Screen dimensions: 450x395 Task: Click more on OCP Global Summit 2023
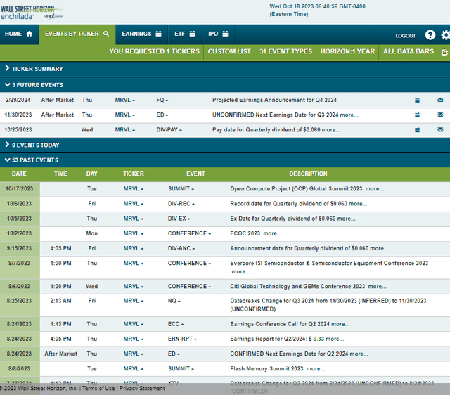pyautogui.click(x=375, y=189)
